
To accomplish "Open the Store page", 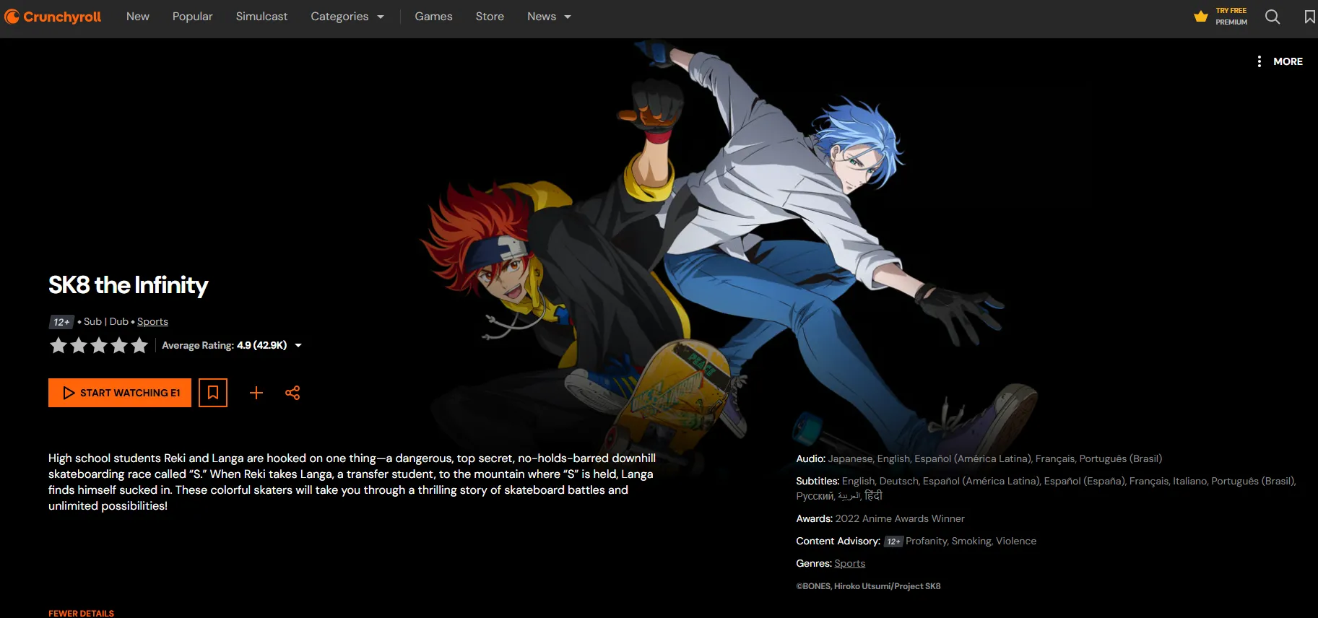I will 490,17.
